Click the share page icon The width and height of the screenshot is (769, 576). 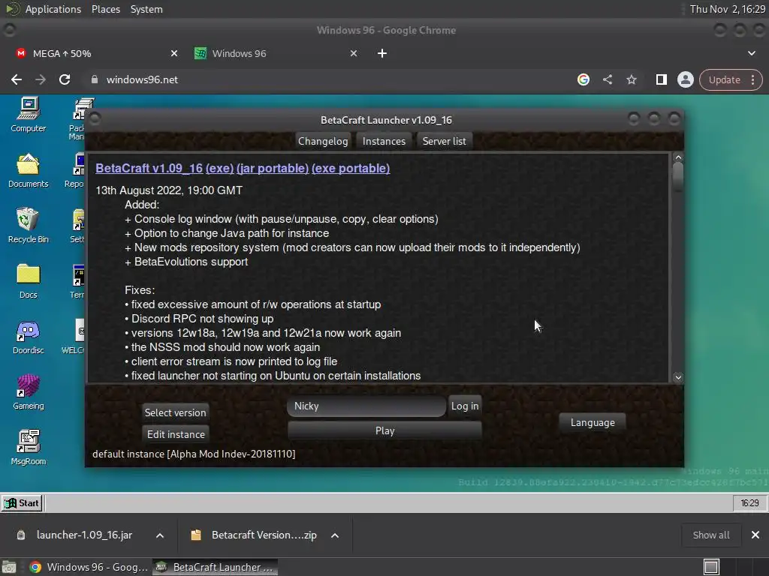click(x=608, y=79)
